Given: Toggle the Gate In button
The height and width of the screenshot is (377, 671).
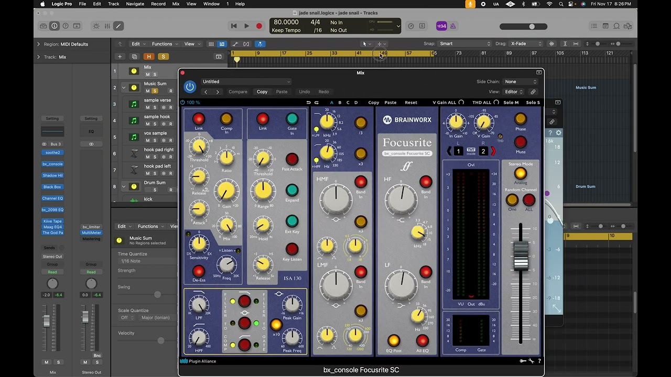Looking at the screenshot, I should 292,119.
